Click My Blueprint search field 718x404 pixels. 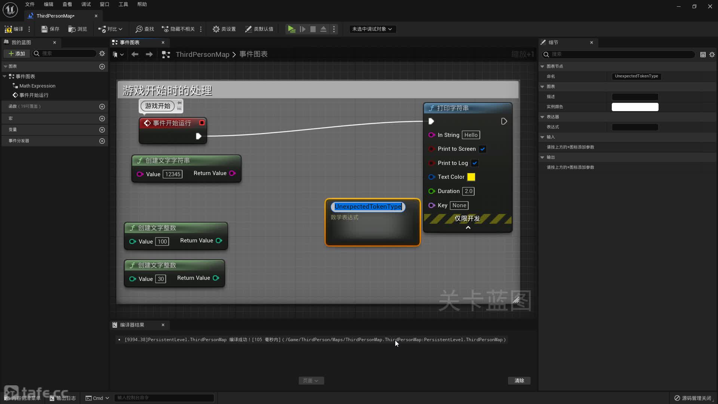[64, 53]
